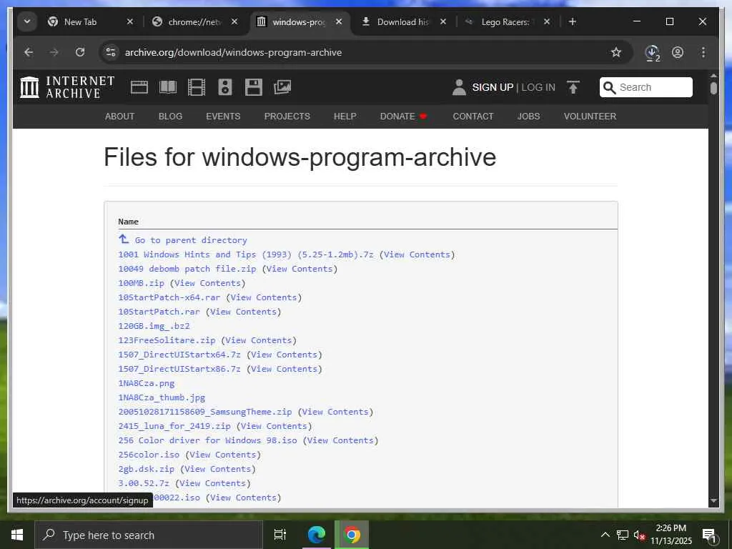Open the Texts book icon
Screen dimensions: 732x549
(x=168, y=87)
